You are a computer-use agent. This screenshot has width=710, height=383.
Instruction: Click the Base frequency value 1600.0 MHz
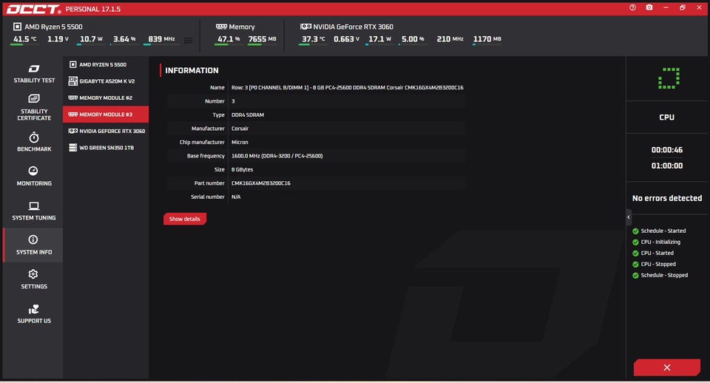pos(277,156)
